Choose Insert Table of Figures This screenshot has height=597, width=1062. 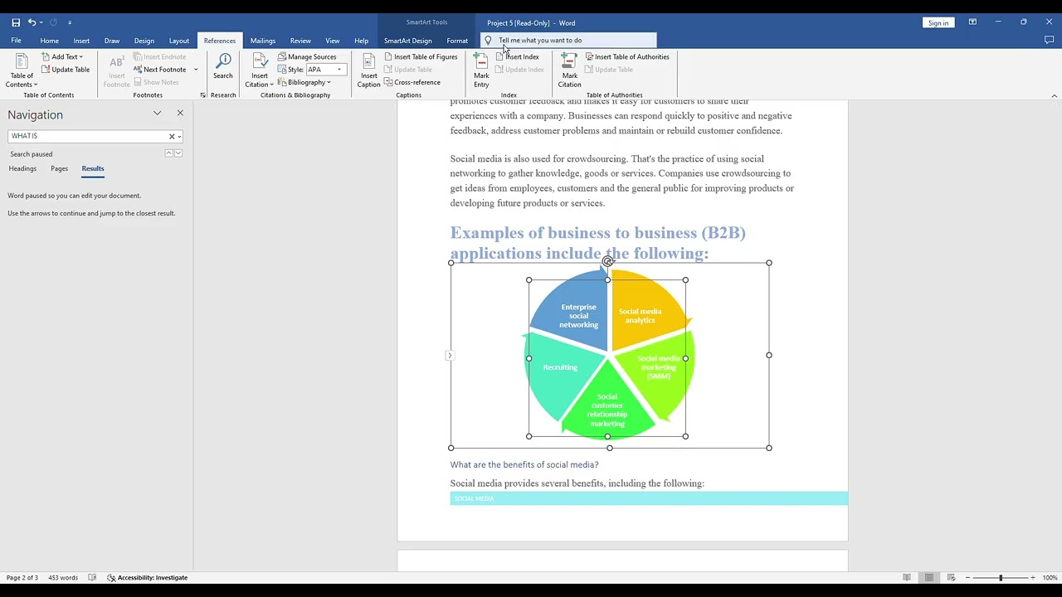[x=421, y=56]
